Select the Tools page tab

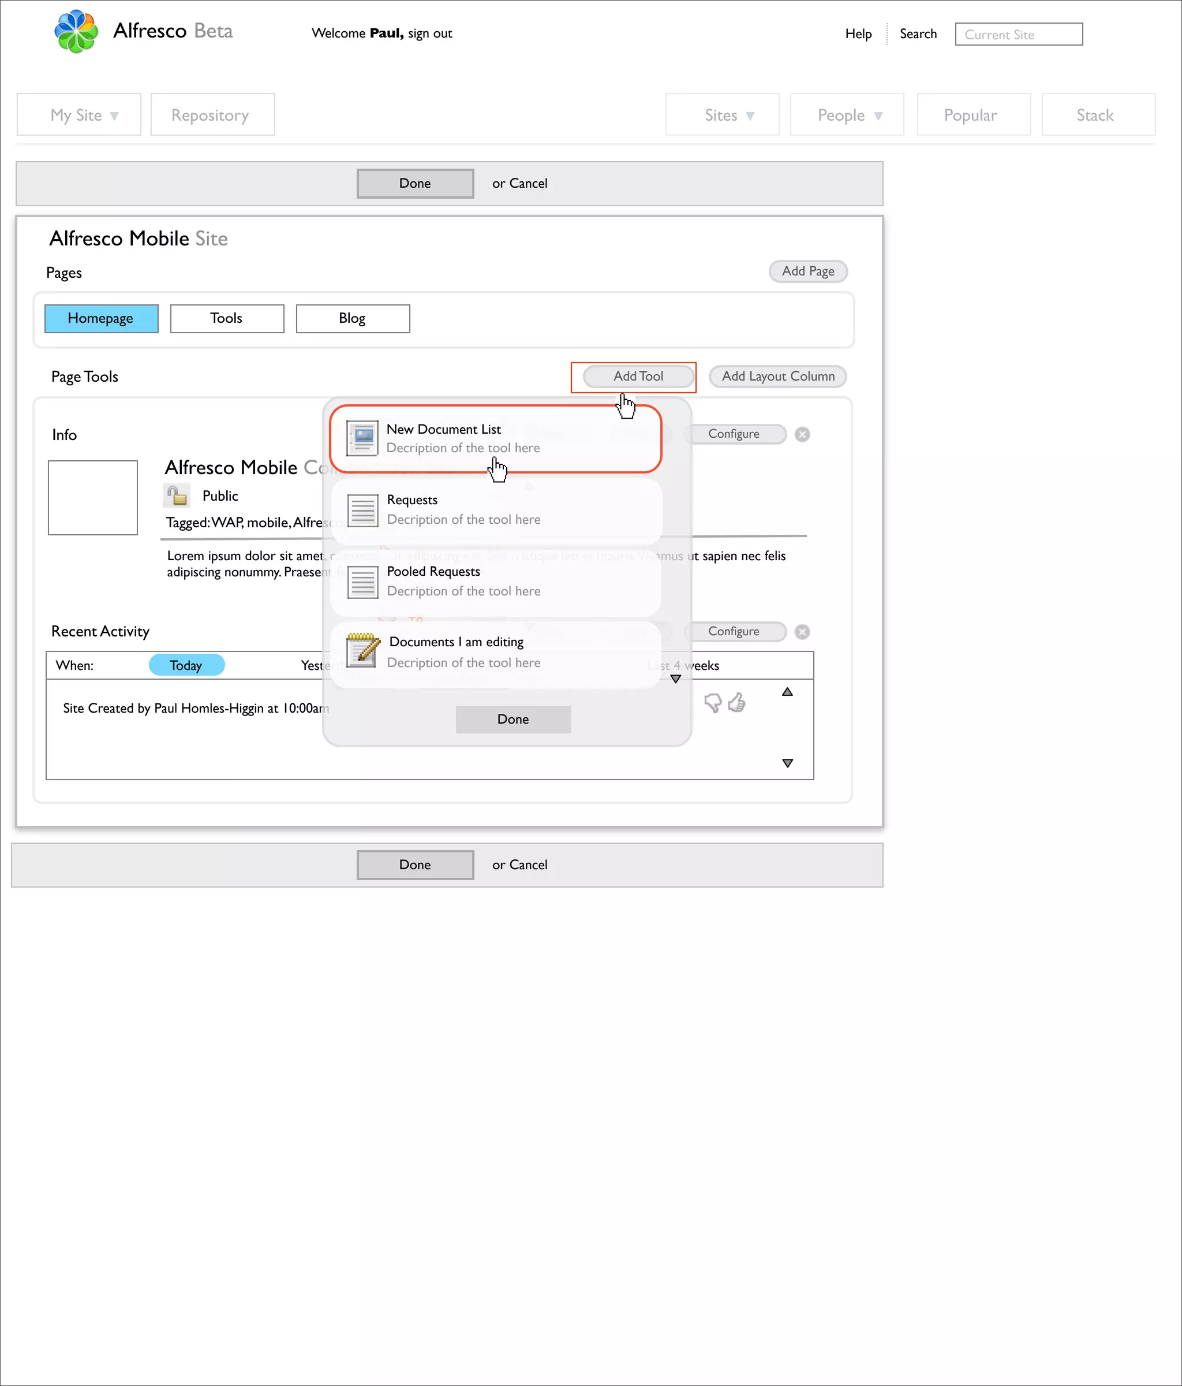227,318
